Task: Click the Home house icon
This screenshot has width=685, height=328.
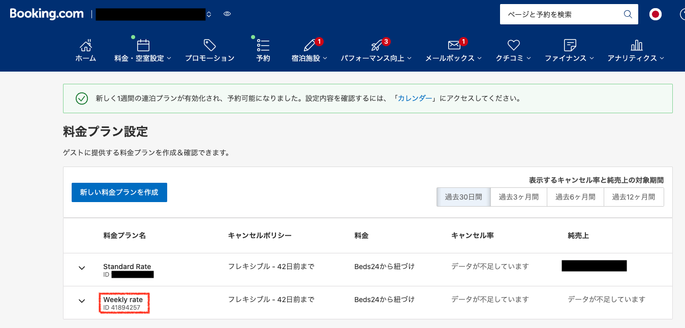Action: 85,46
